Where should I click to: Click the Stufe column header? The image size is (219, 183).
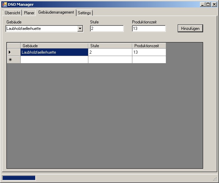[110, 46]
